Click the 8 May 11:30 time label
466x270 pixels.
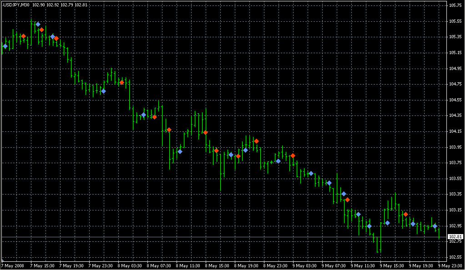[187, 265]
